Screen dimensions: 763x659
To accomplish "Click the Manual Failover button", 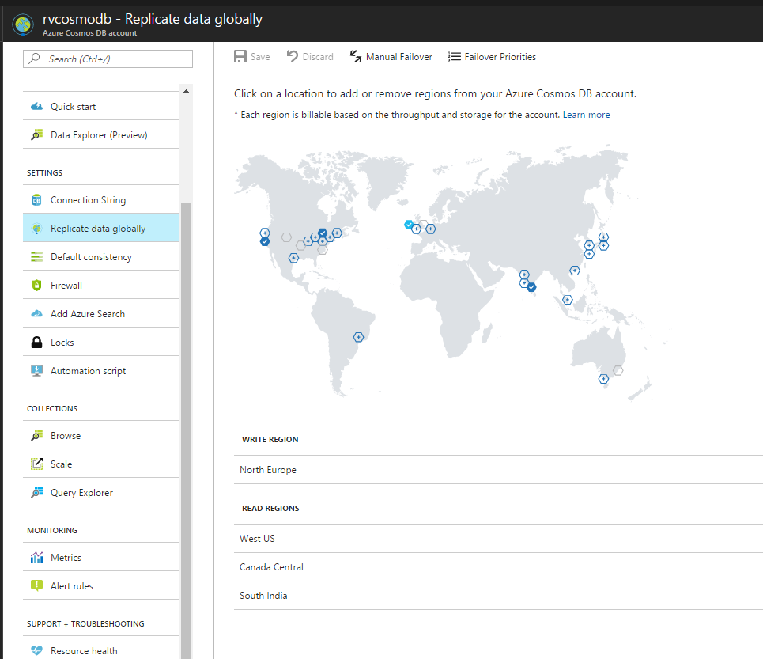I will coord(391,56).
